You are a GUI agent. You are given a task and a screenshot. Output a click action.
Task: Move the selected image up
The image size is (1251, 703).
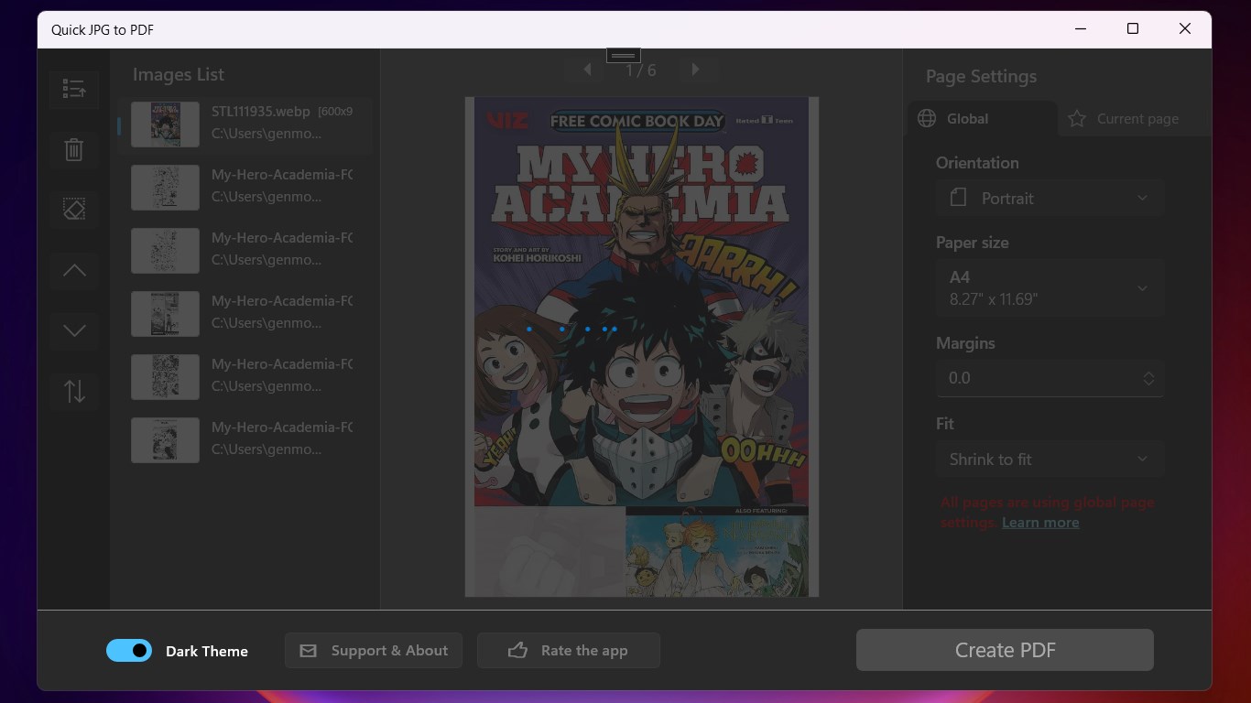(x=73, y=270)
